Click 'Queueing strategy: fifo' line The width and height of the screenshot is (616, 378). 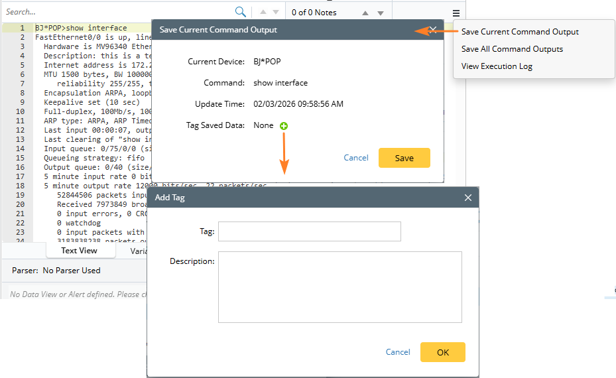pos(94,158)
